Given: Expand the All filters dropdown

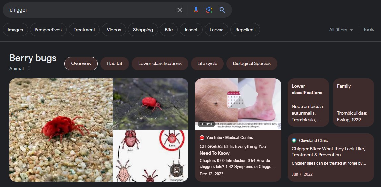Looking at the screenshot, I should [341, 30].
